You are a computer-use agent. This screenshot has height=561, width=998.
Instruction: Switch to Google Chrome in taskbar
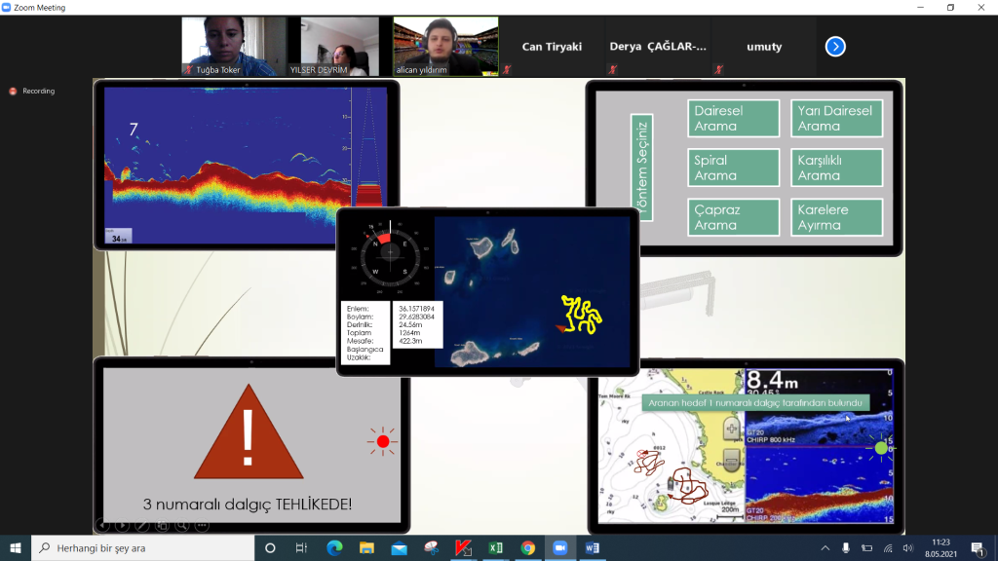tap(527, 548)
